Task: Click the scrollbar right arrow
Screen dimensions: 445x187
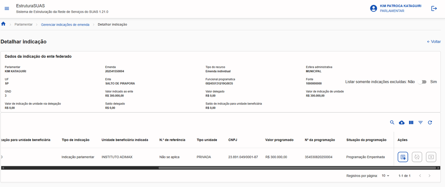Action: pyautogui.click(x=439, y=168)
